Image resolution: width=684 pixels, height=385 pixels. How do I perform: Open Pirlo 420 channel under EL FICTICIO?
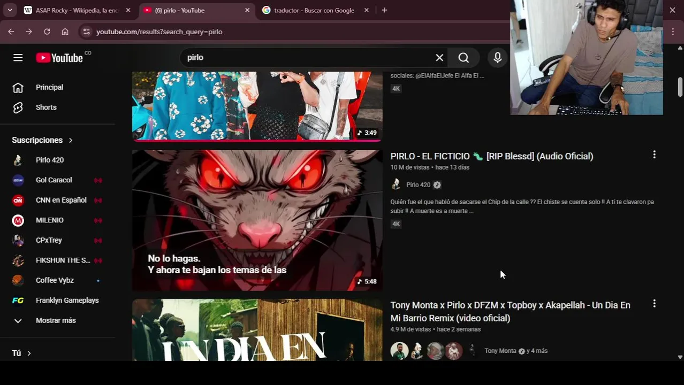point(418,185)
